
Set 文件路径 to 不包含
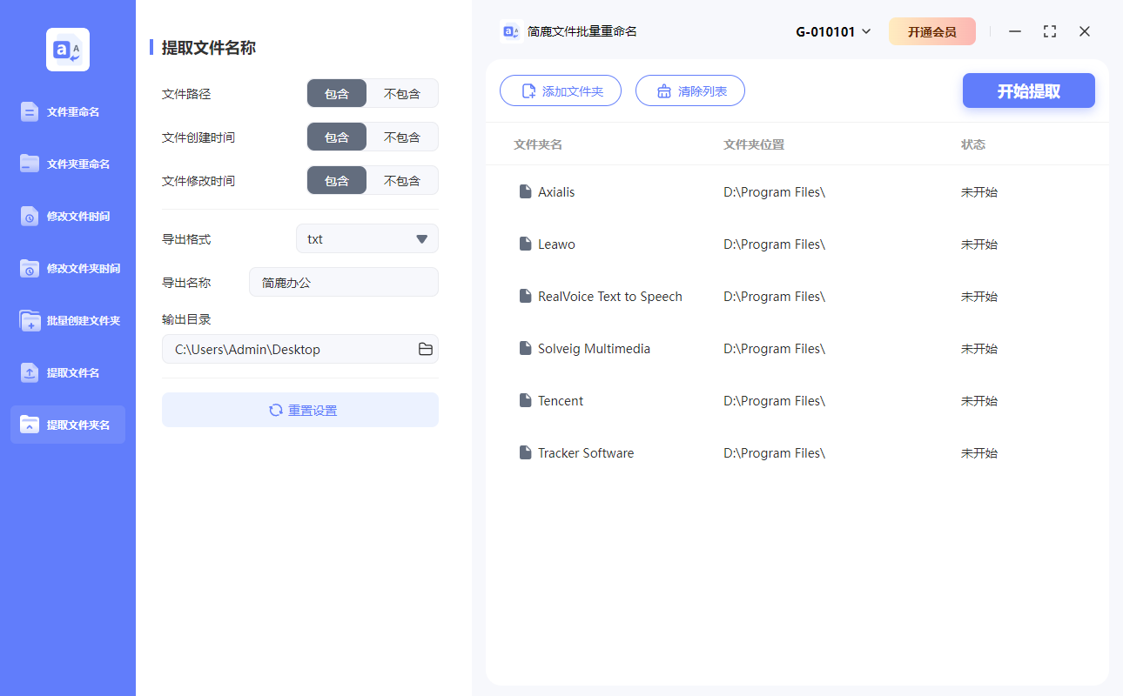[x=403, y=93]
